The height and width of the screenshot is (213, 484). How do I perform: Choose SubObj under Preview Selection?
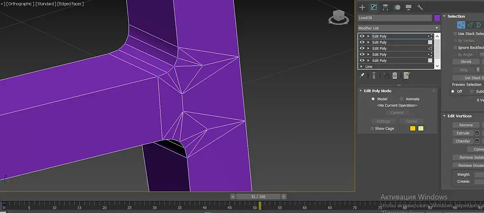click(472, 92)
